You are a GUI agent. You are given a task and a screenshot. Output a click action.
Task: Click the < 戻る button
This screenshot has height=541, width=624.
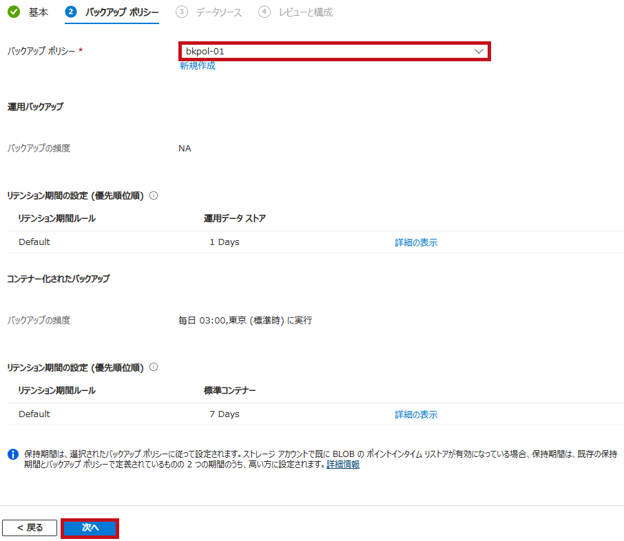pyautogui.click(x=30, y=527)
